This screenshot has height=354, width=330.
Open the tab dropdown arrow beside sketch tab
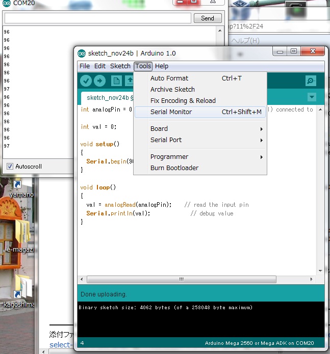coord(312,97)
